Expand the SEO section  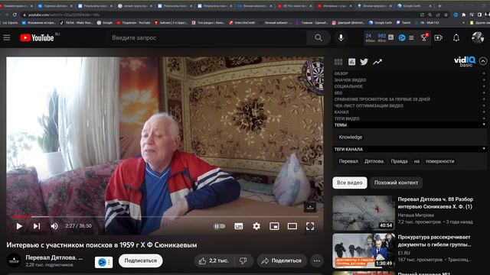[410, 93]
